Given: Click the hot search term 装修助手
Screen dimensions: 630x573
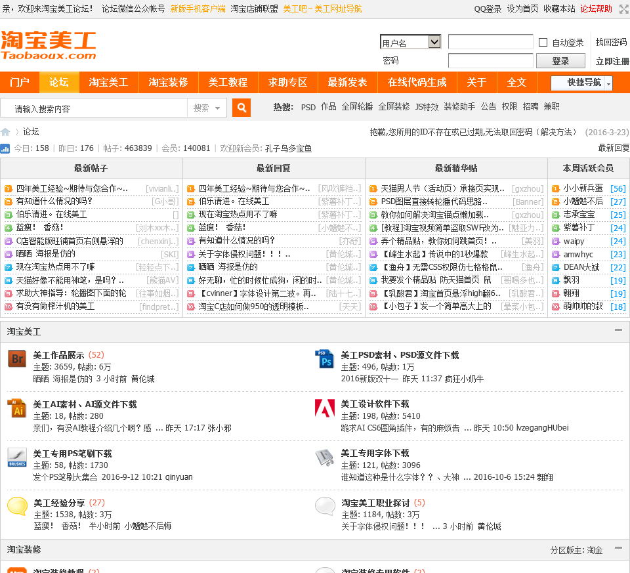Looking at the screenshot, I should click(x=459, y=106).
